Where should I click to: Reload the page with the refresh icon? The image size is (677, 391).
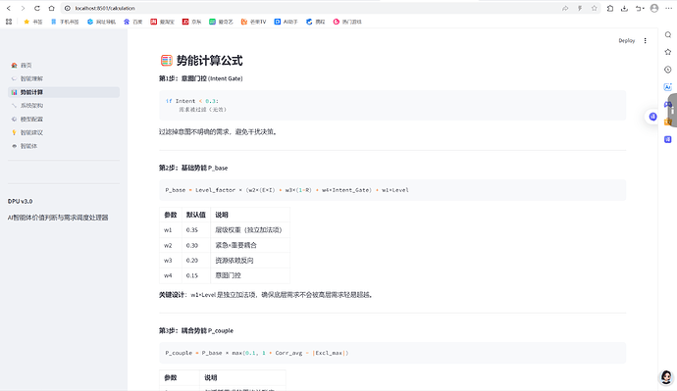pyautogui.click(x=37, y=8)
